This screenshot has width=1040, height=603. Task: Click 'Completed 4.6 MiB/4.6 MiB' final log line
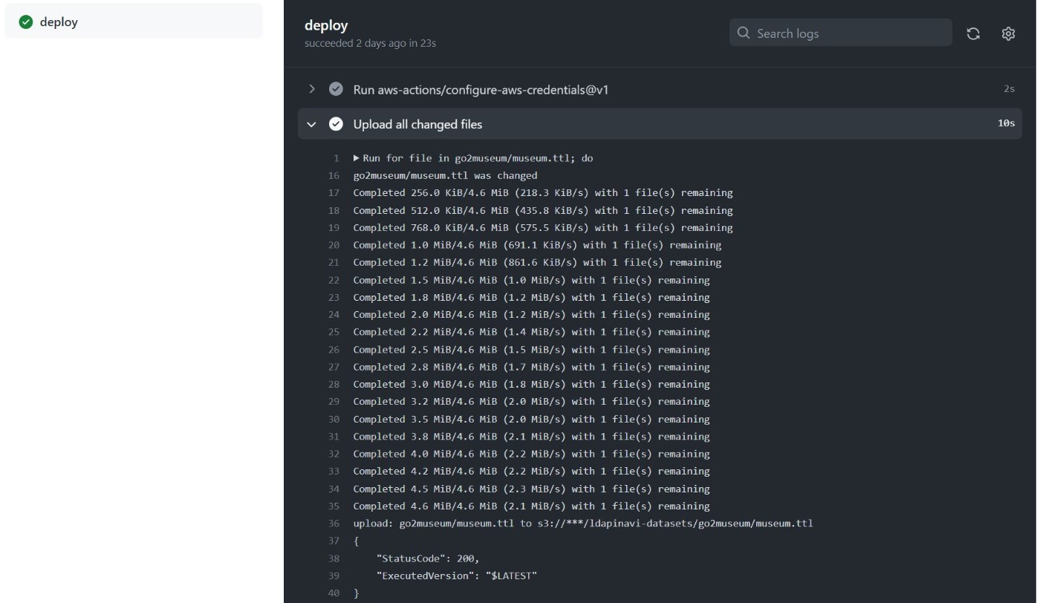coord(531,506)
